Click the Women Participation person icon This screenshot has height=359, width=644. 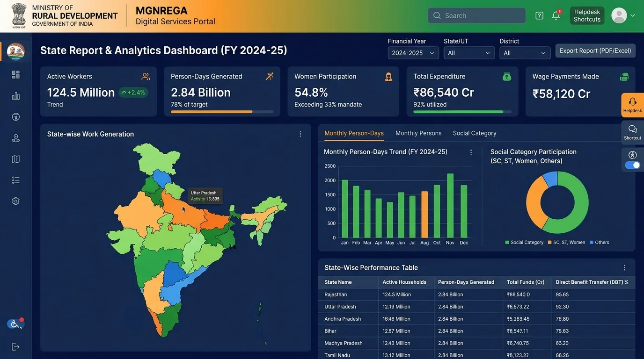point(388,77)
